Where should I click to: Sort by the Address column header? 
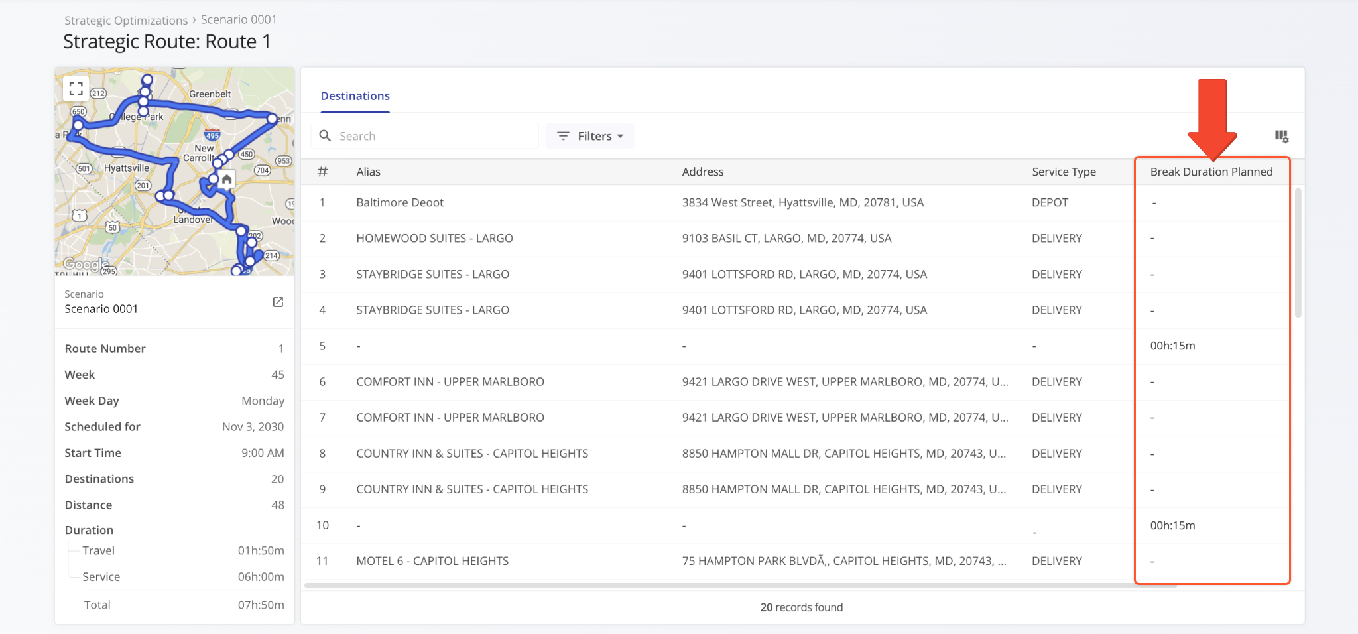pyautogui.click(x=703, y=172)
